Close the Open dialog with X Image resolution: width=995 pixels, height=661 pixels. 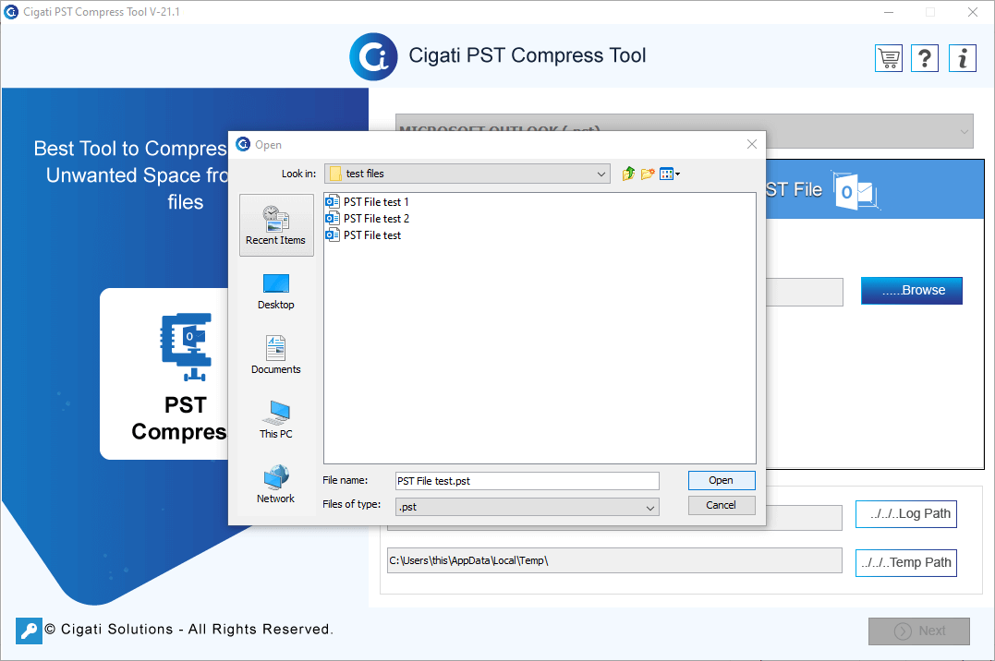tap(752, 144)
